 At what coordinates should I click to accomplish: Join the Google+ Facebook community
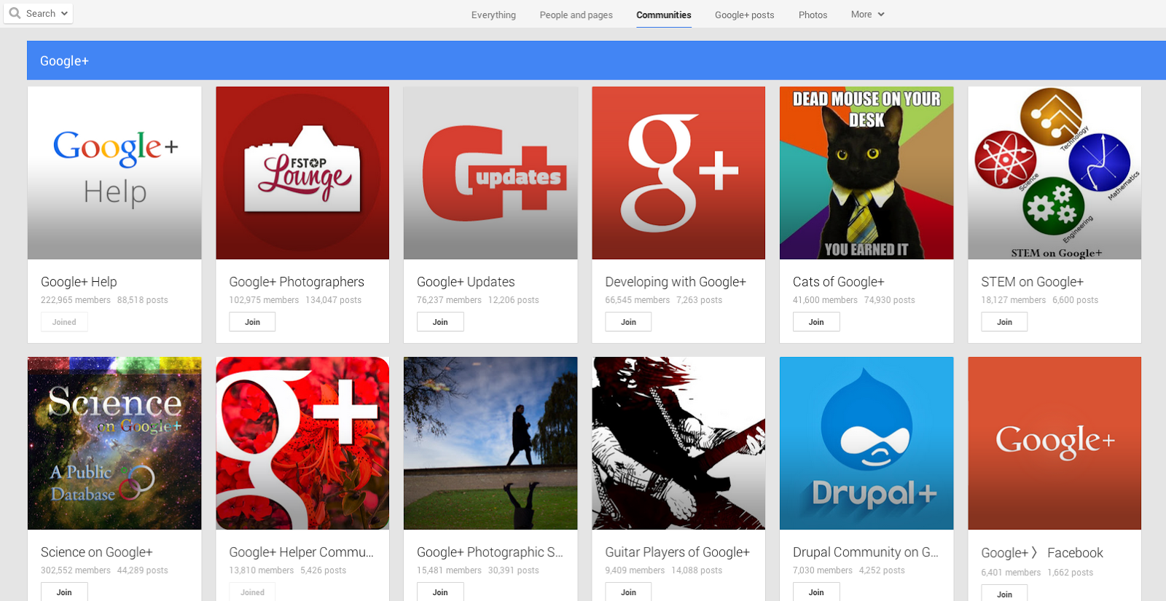[x=1004, y=594]
